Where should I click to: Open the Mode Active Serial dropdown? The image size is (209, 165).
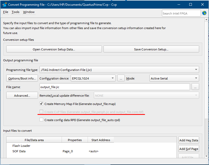[x=174, y=78]
